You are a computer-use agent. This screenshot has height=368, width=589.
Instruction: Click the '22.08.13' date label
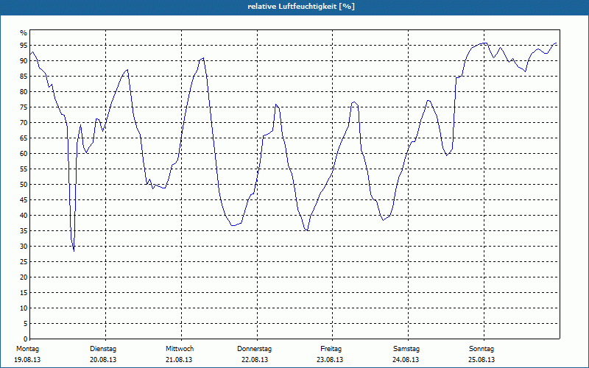(255, 360)
